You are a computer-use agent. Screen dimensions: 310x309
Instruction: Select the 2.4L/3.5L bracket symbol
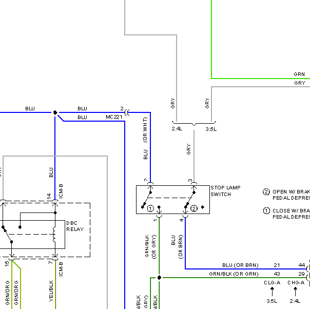(194, 123)
